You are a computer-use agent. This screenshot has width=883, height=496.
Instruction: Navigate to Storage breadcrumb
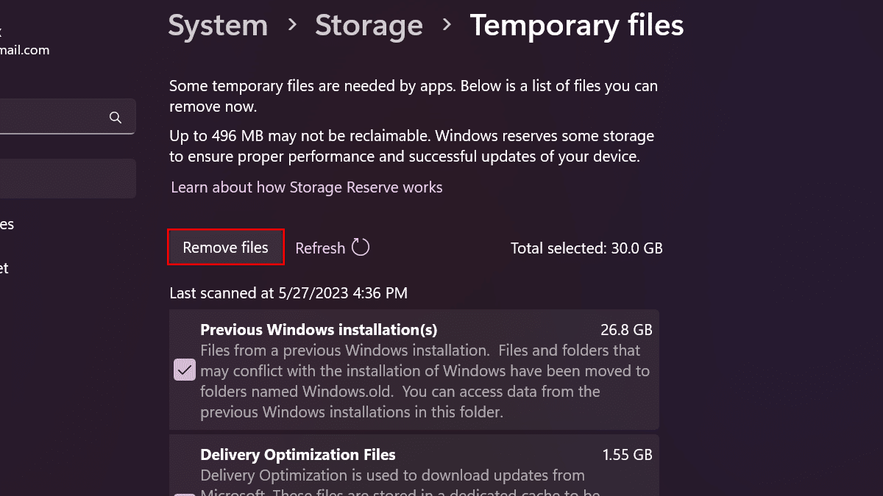(x=369, y=26)
